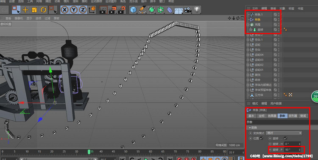Toggle visibility dots for 齿轮02
Viewport: 318px width, 160px height.
coord(279,65)
